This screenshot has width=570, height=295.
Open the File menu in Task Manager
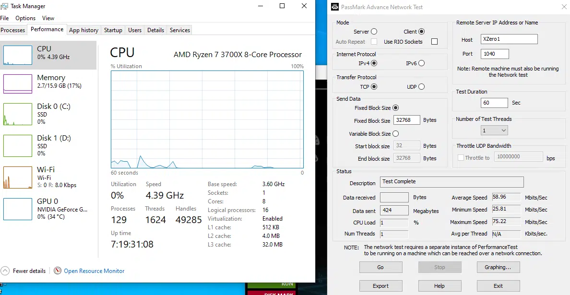4,18
